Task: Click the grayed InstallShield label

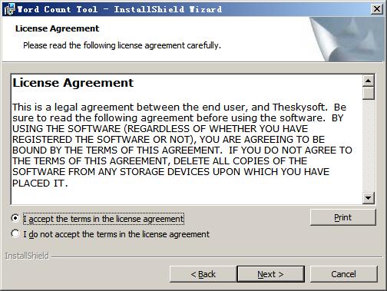Action: (27, 256)
